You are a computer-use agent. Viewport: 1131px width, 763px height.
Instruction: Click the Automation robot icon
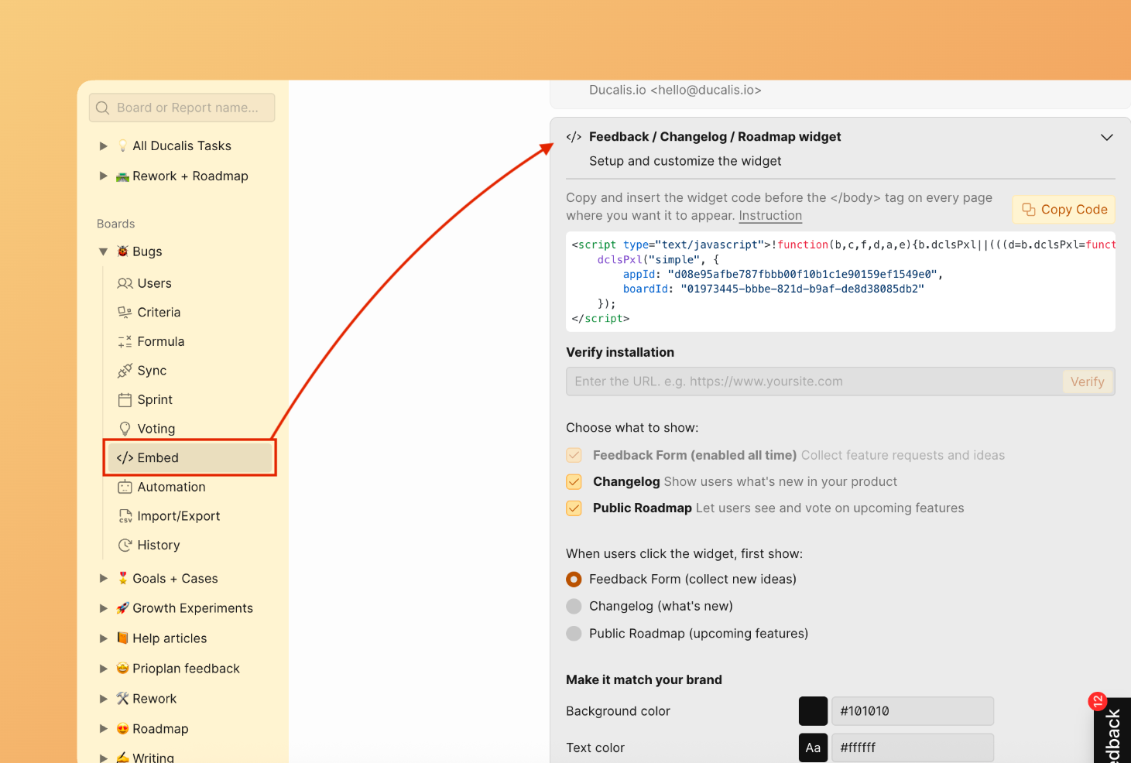pos(125,488)
